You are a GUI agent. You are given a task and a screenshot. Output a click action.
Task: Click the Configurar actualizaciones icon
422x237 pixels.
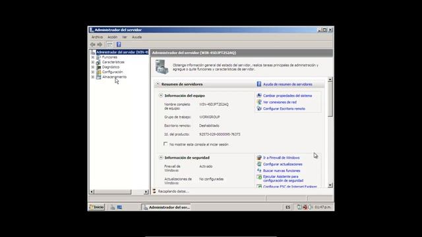point(259,164)
